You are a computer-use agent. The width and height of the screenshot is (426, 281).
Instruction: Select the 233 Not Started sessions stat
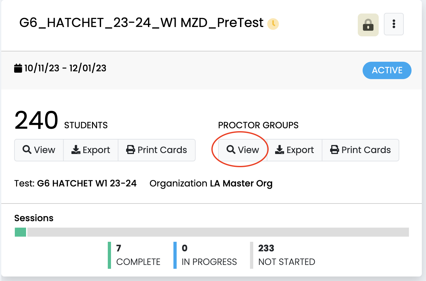pyautogui.click(x=286, y=255)
